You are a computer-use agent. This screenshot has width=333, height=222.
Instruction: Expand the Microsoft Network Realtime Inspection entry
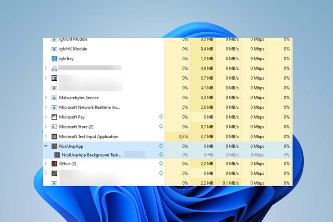point(46,108)
